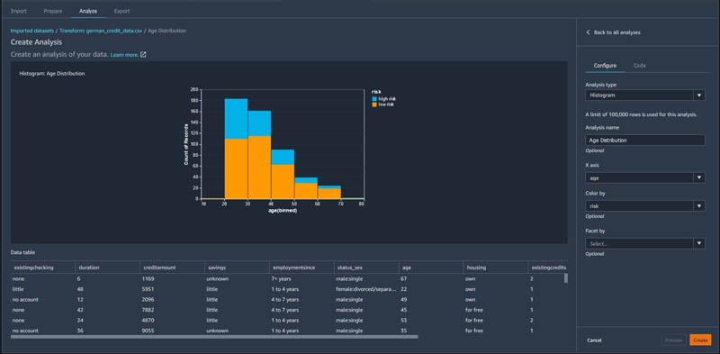Click the creditamount cell 5951

click(148, 289)
